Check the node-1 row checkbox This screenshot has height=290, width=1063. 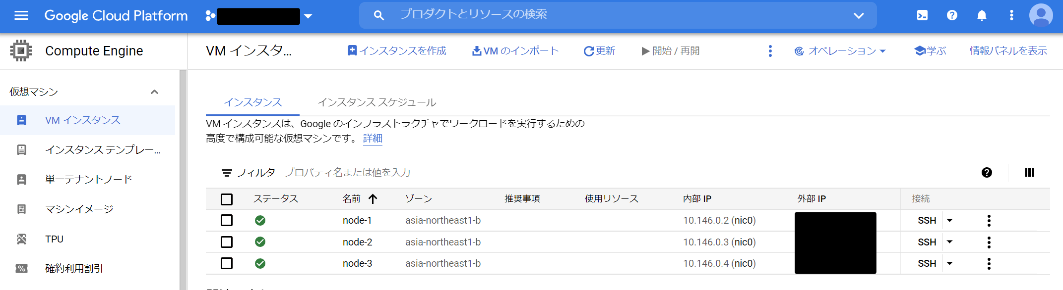point(227,220)
